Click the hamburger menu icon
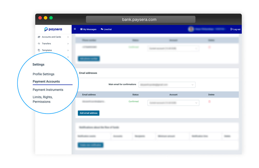Viewport: 259px width, 168px height. pos(75,29)
